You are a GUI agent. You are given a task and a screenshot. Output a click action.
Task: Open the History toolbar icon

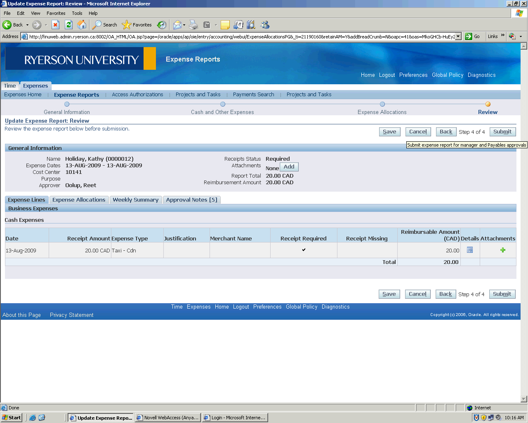(162, 25)
